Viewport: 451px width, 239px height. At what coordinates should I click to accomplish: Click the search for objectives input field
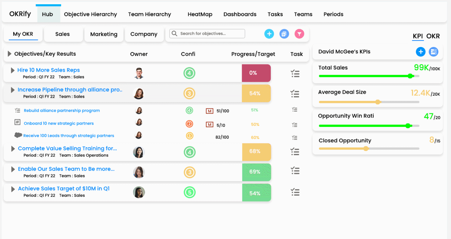tap(207, 34)
